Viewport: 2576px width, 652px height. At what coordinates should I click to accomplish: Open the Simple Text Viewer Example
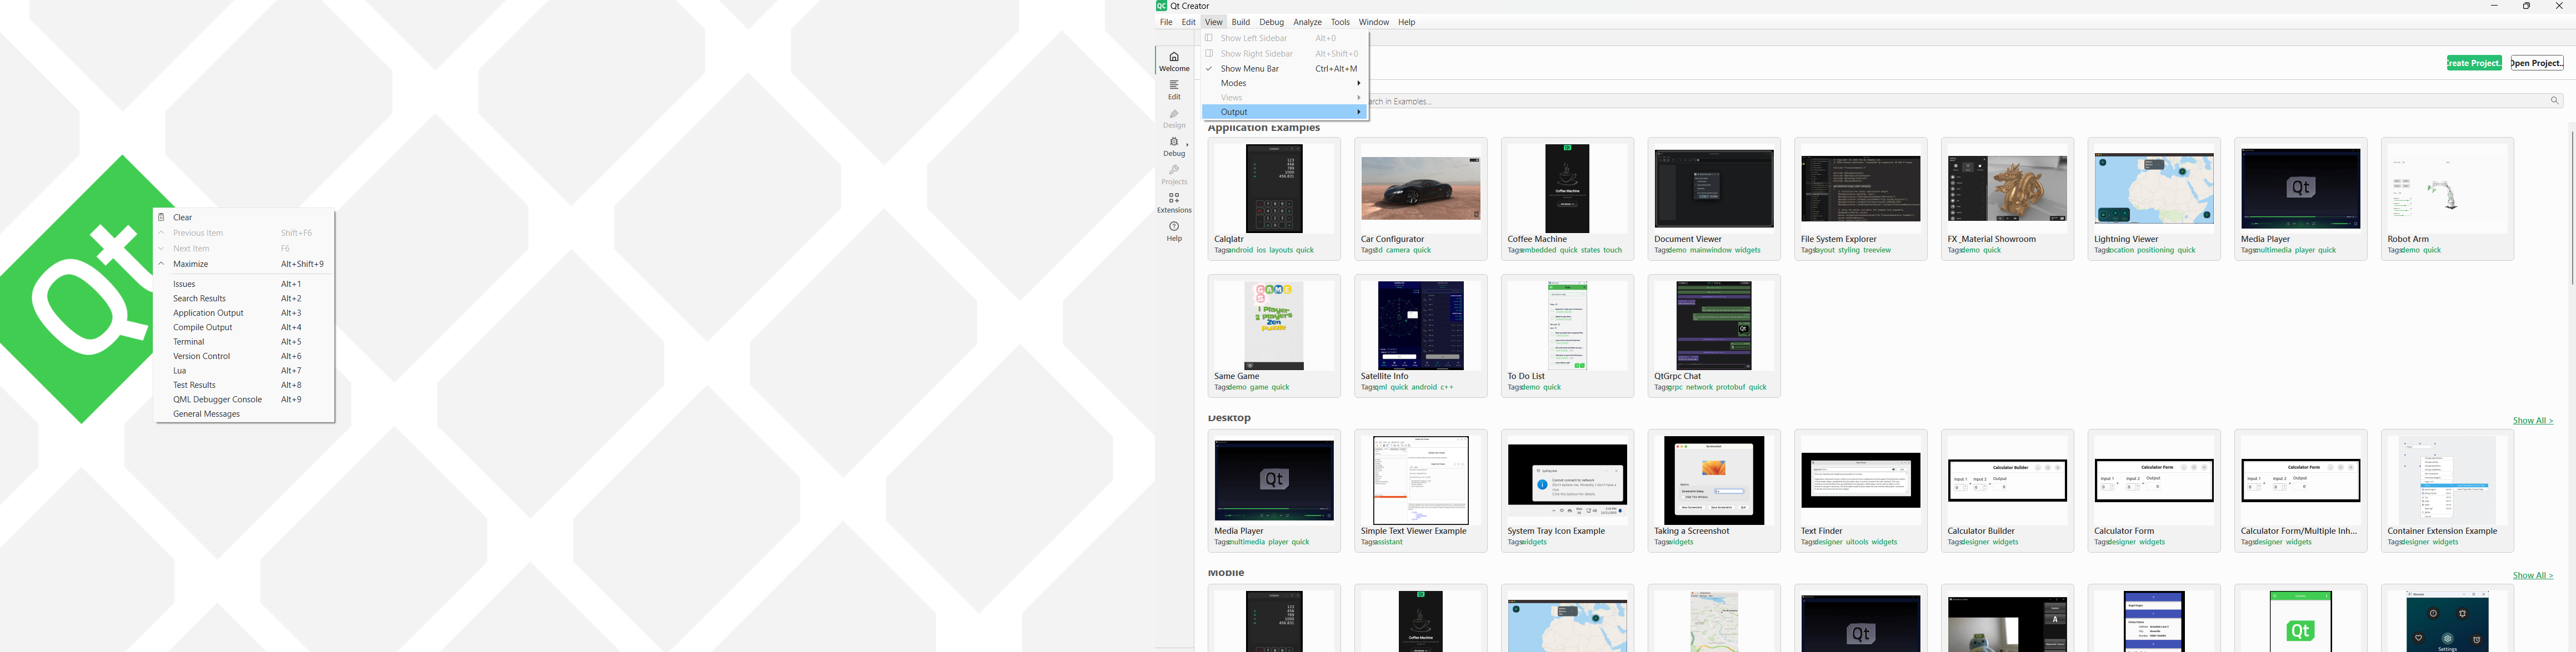tap(1421, 491)
